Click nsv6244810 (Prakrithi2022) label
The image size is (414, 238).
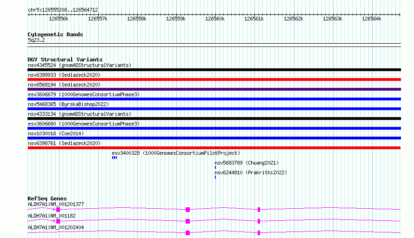251,172
